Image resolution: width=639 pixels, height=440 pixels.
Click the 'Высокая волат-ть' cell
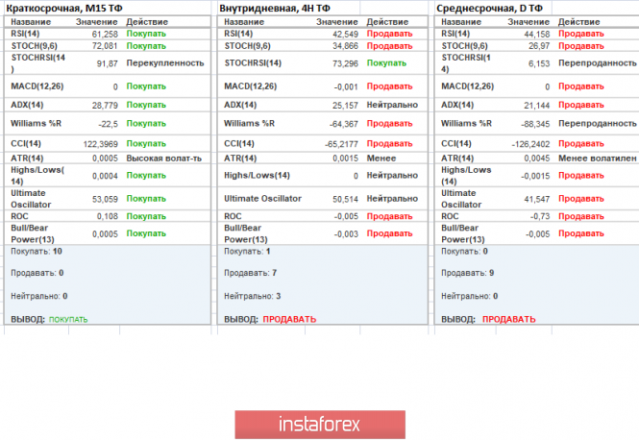tap(163, 159)
